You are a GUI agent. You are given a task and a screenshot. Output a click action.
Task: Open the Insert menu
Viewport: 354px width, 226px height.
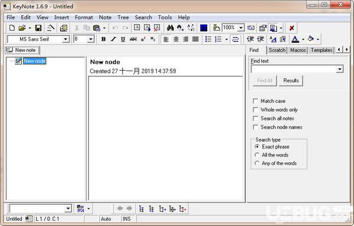[x=61, y=17]
